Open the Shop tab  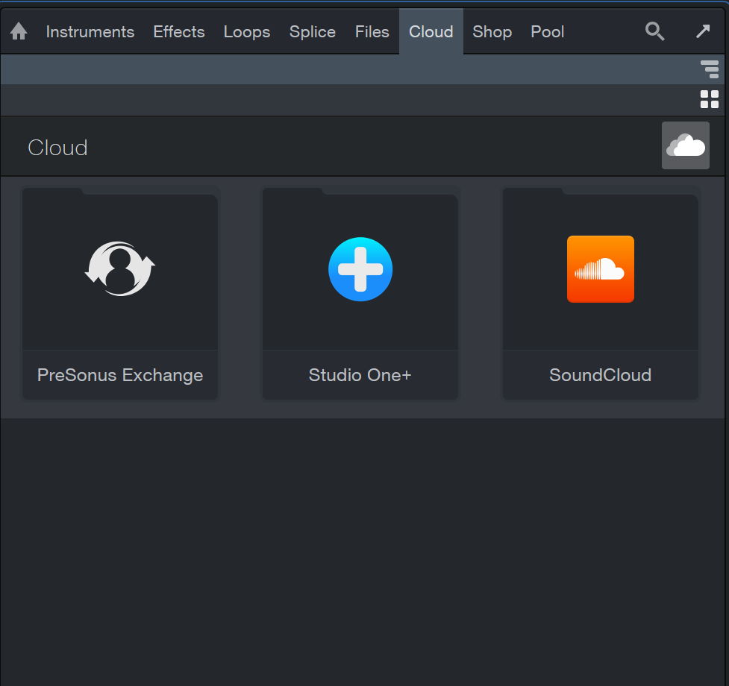tap(492, 31)
